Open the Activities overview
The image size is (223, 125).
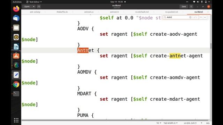[17, 2]
